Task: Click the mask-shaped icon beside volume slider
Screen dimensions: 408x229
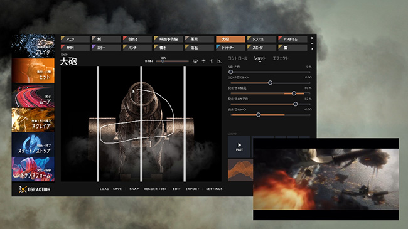Action: point(195,61)
